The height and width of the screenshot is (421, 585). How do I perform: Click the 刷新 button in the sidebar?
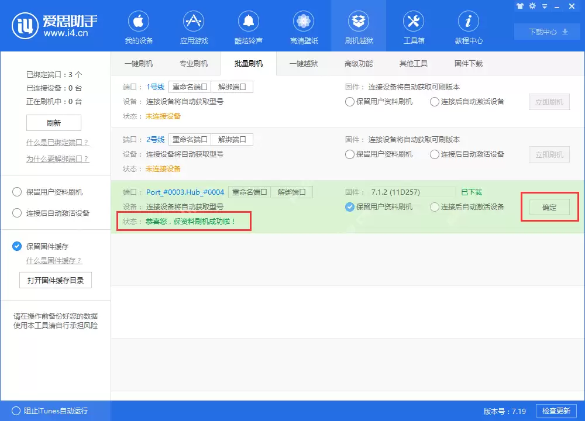[53, 123]
